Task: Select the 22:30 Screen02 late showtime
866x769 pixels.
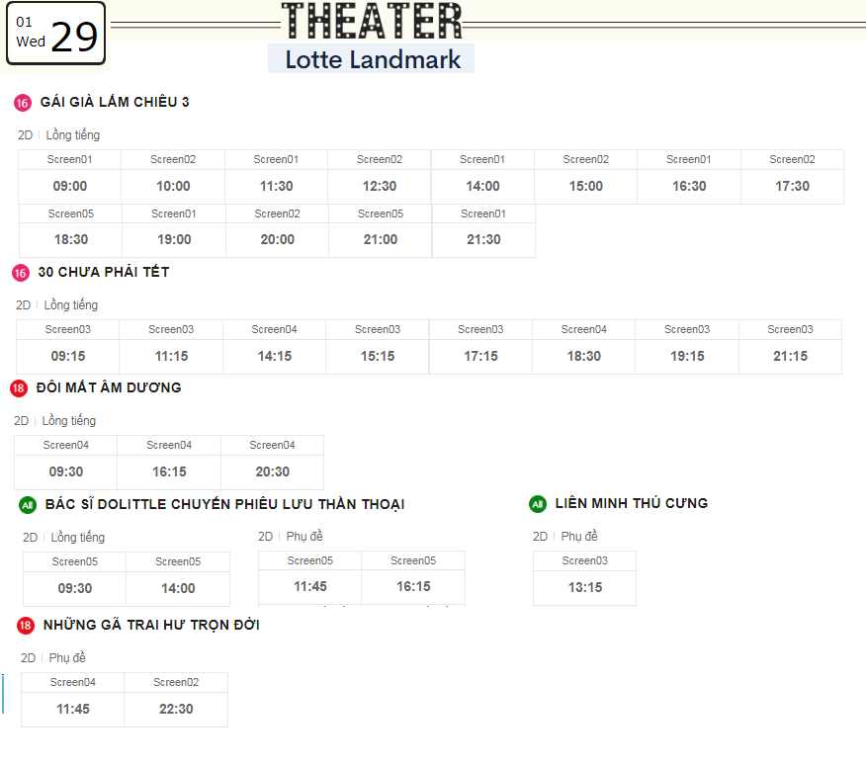Action: tap(176, 700)
